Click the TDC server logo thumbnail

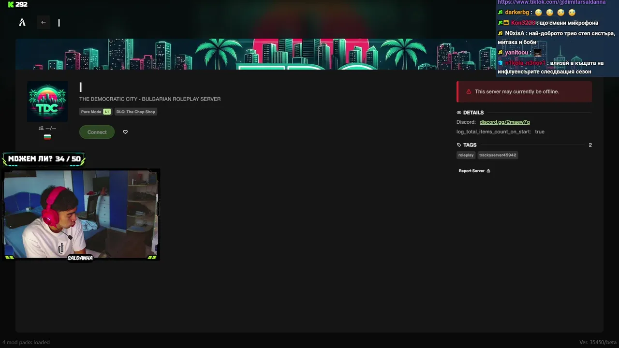click(47, 101)
